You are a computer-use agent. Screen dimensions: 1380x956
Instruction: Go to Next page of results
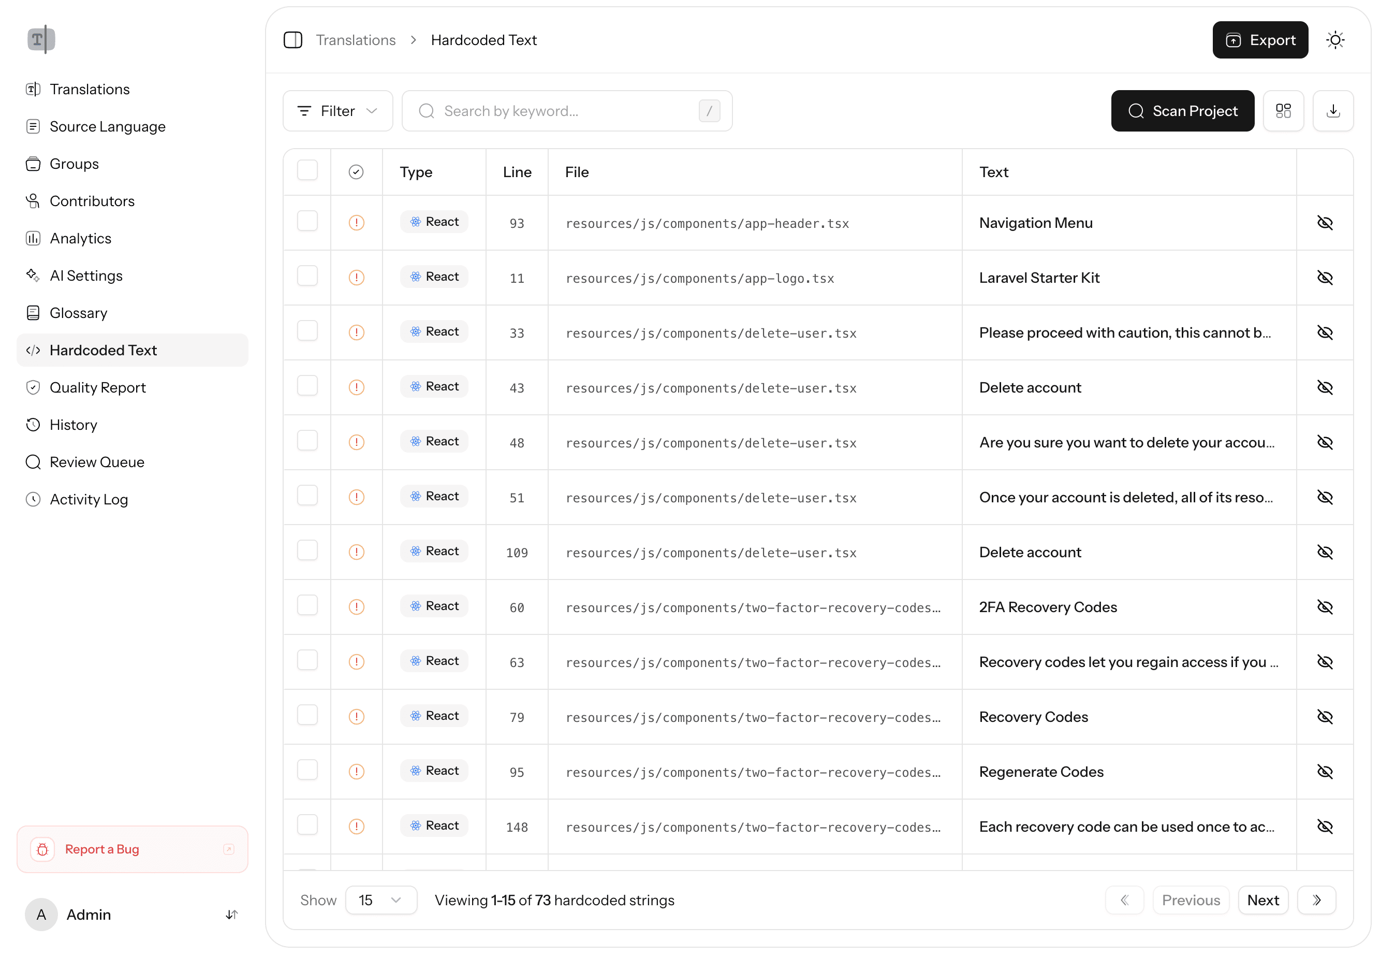[1263, 900]
